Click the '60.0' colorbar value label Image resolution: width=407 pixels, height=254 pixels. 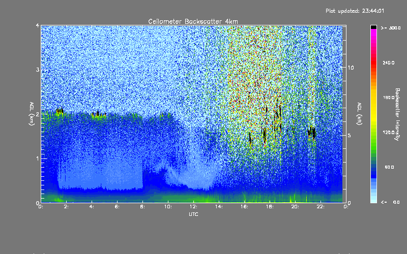coord(389,167)
